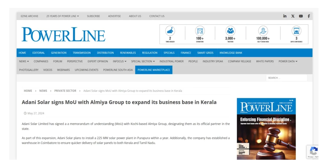Click the 3,000+ visitors icon

coord(230,31)
